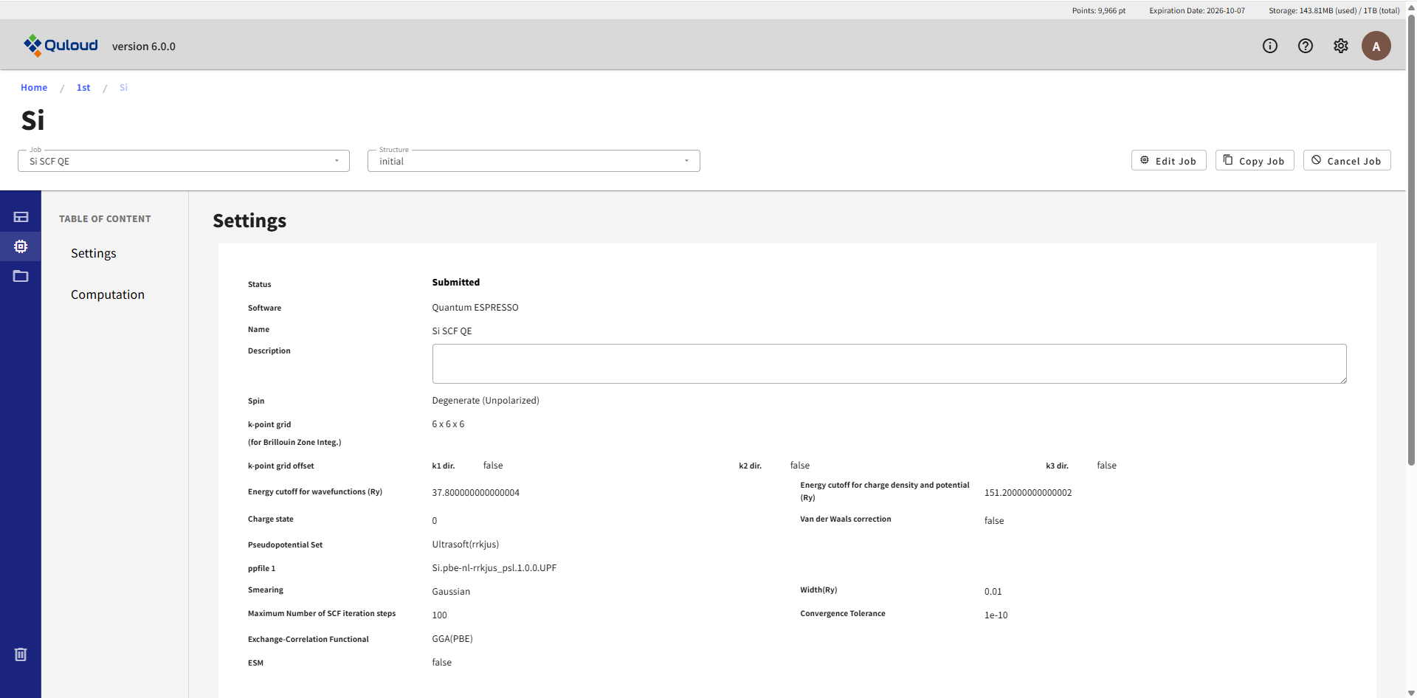Click the Quloud logo icon

[32, 46]
